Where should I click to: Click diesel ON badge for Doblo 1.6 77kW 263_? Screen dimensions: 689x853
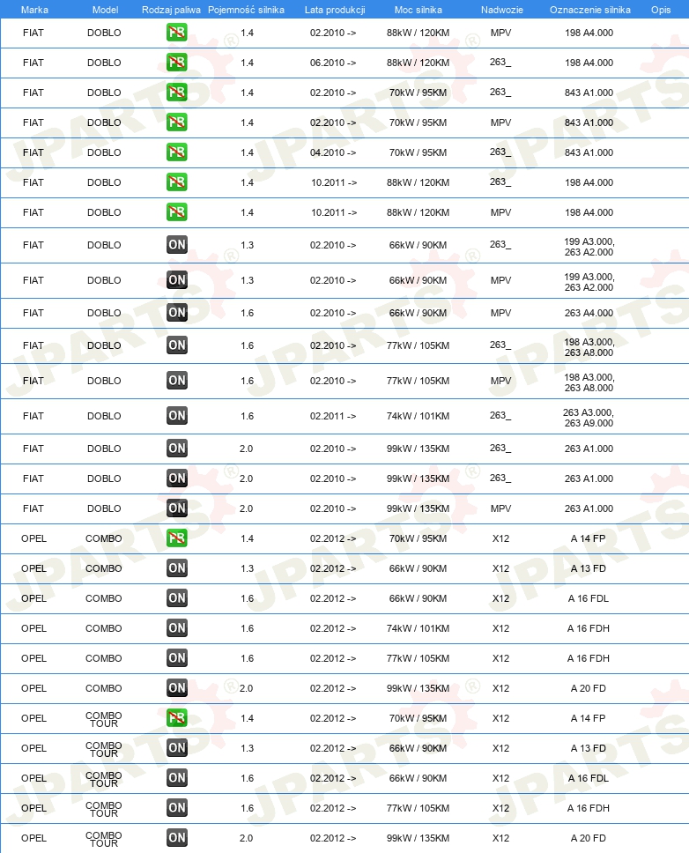click(177, 345)
